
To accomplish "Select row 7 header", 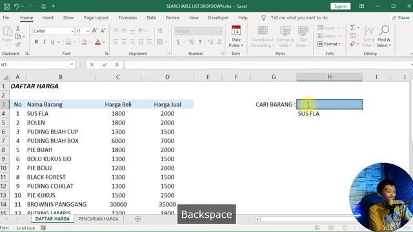I will tap(3, 140).
